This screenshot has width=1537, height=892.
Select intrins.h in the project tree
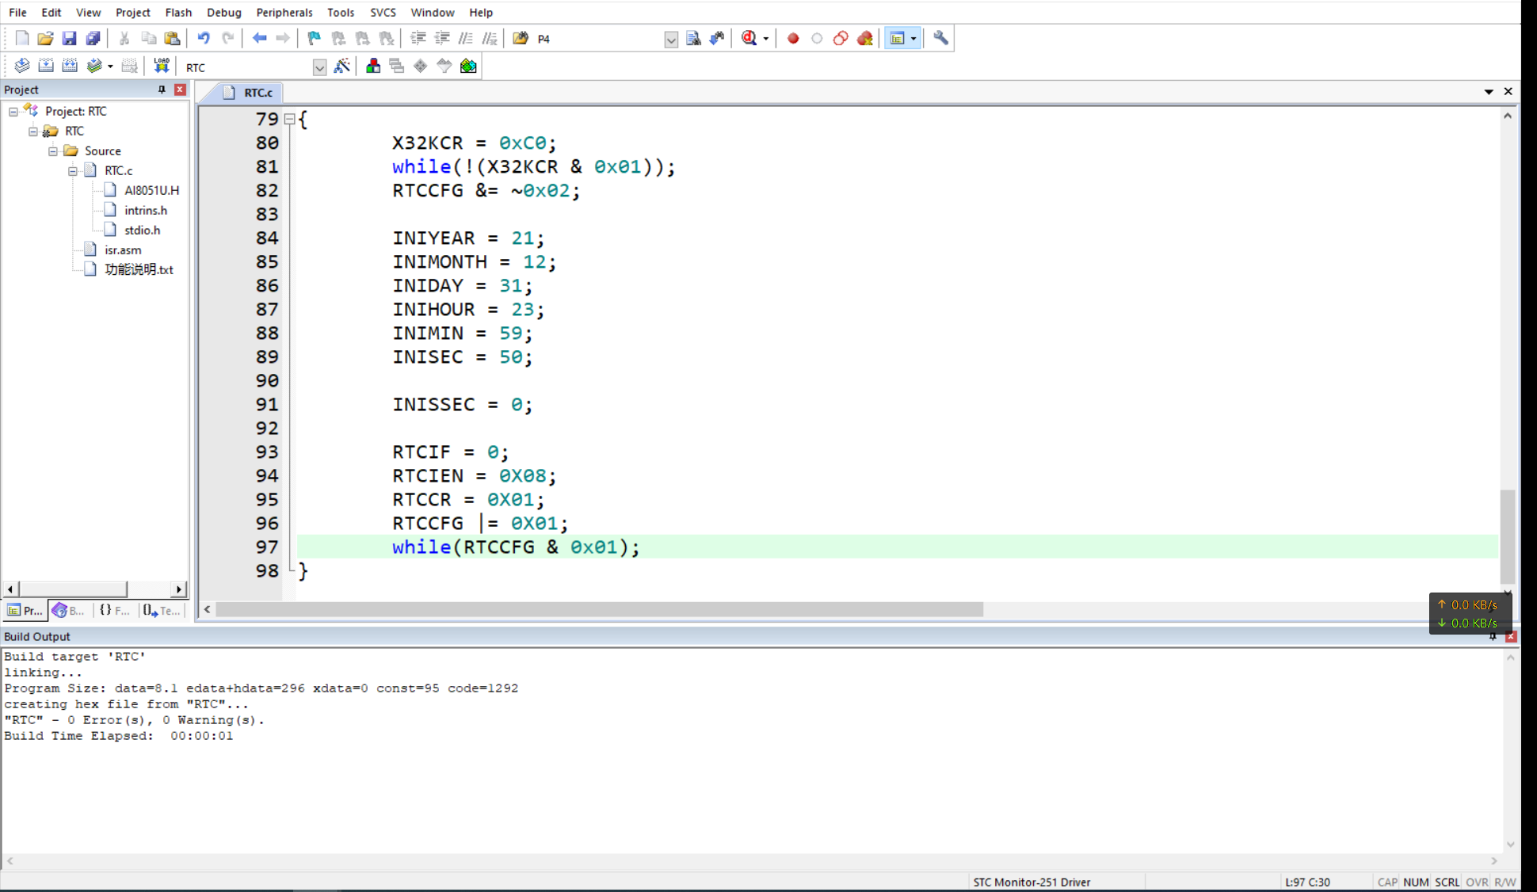[146, 211]
